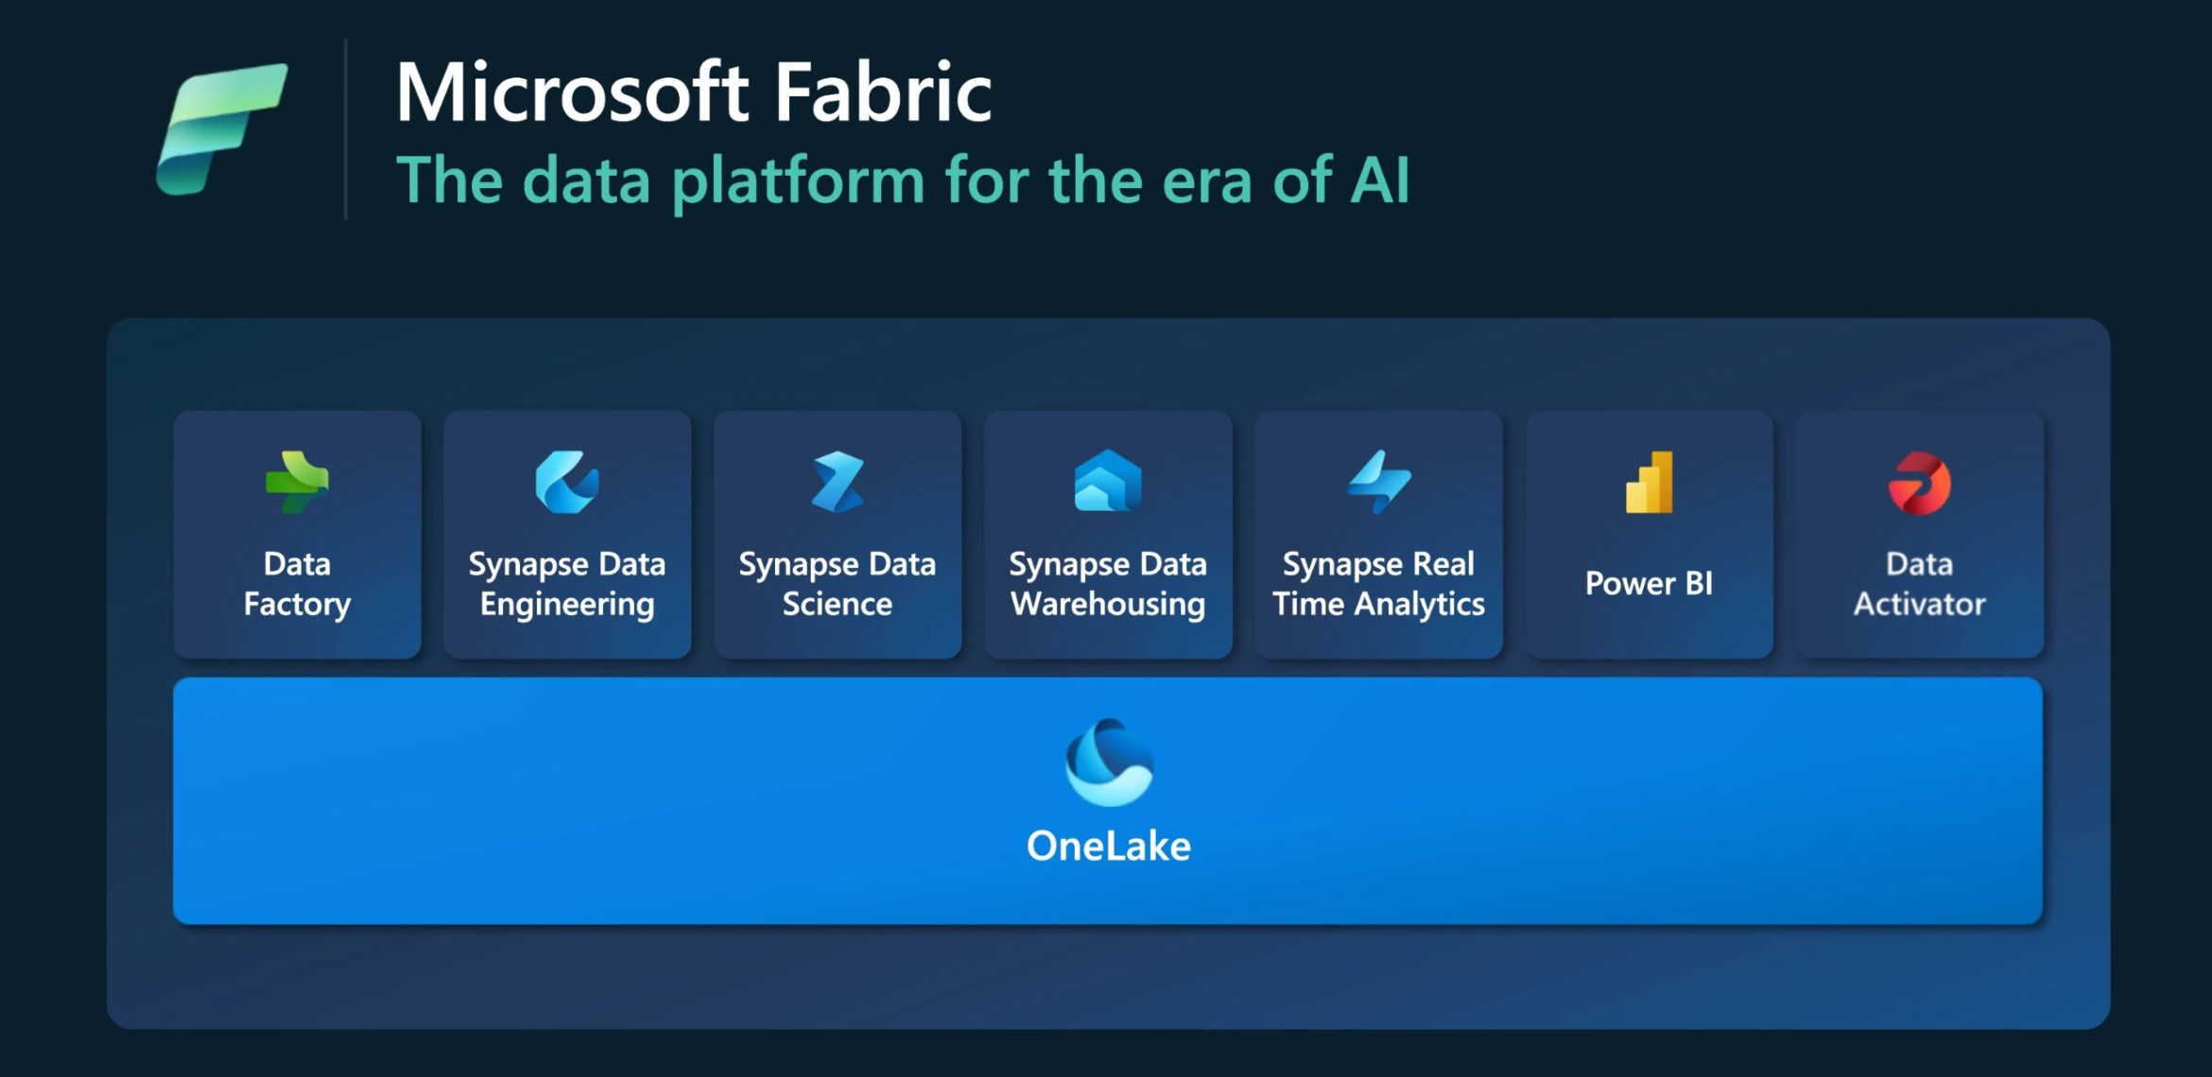2212x1077 pixels.
Task: Open the Synapse Data Warehousing label
Action: pos(1108,584)
